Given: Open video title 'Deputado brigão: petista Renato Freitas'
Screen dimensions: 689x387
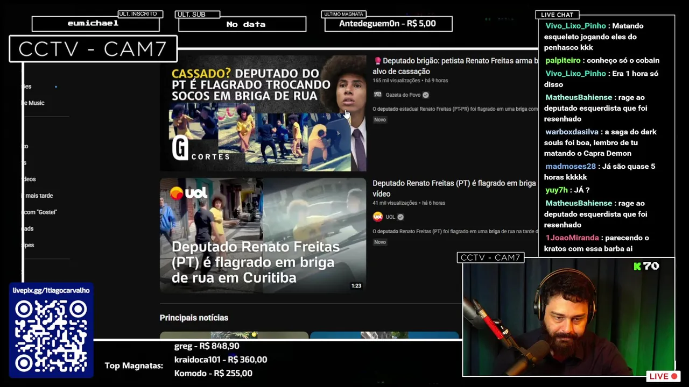Looking at the screenshot, I should tap(455, 66).
